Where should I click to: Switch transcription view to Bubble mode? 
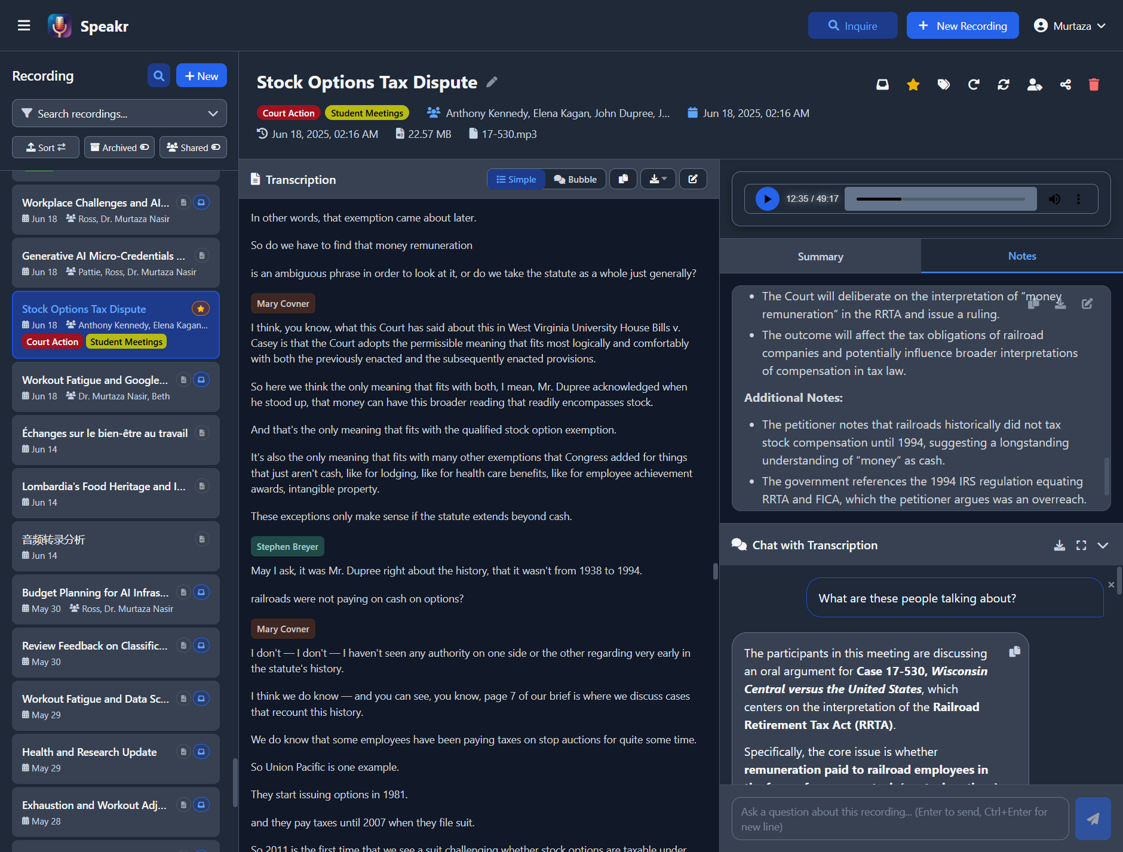(x=575, y=179)
